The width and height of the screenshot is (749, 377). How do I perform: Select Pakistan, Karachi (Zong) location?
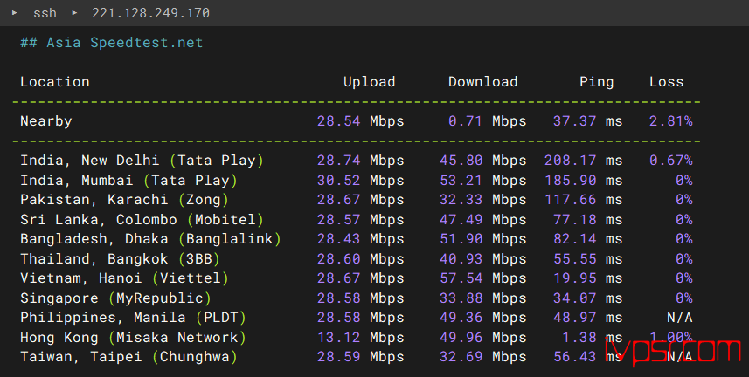coord(124,200)
